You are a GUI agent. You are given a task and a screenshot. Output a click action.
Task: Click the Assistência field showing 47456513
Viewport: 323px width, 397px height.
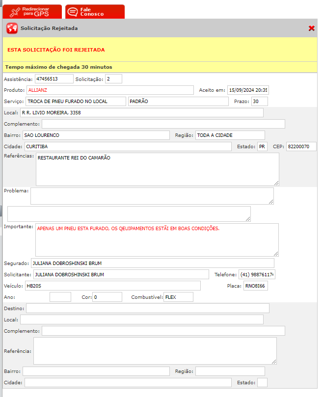(54, 79)
